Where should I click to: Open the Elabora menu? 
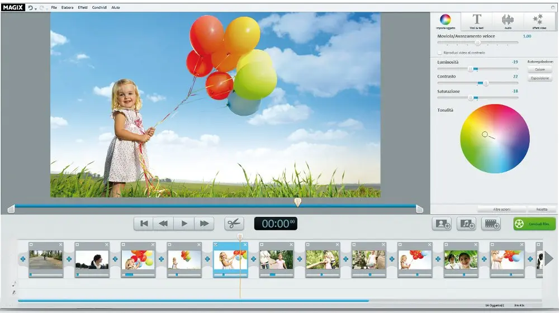[x=67, y=7]
